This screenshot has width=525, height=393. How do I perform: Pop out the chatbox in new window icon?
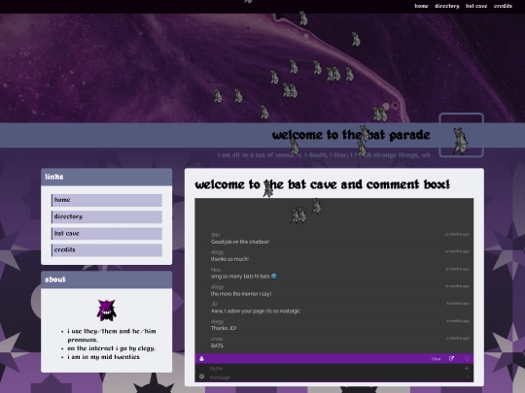[x=451, y=359]
